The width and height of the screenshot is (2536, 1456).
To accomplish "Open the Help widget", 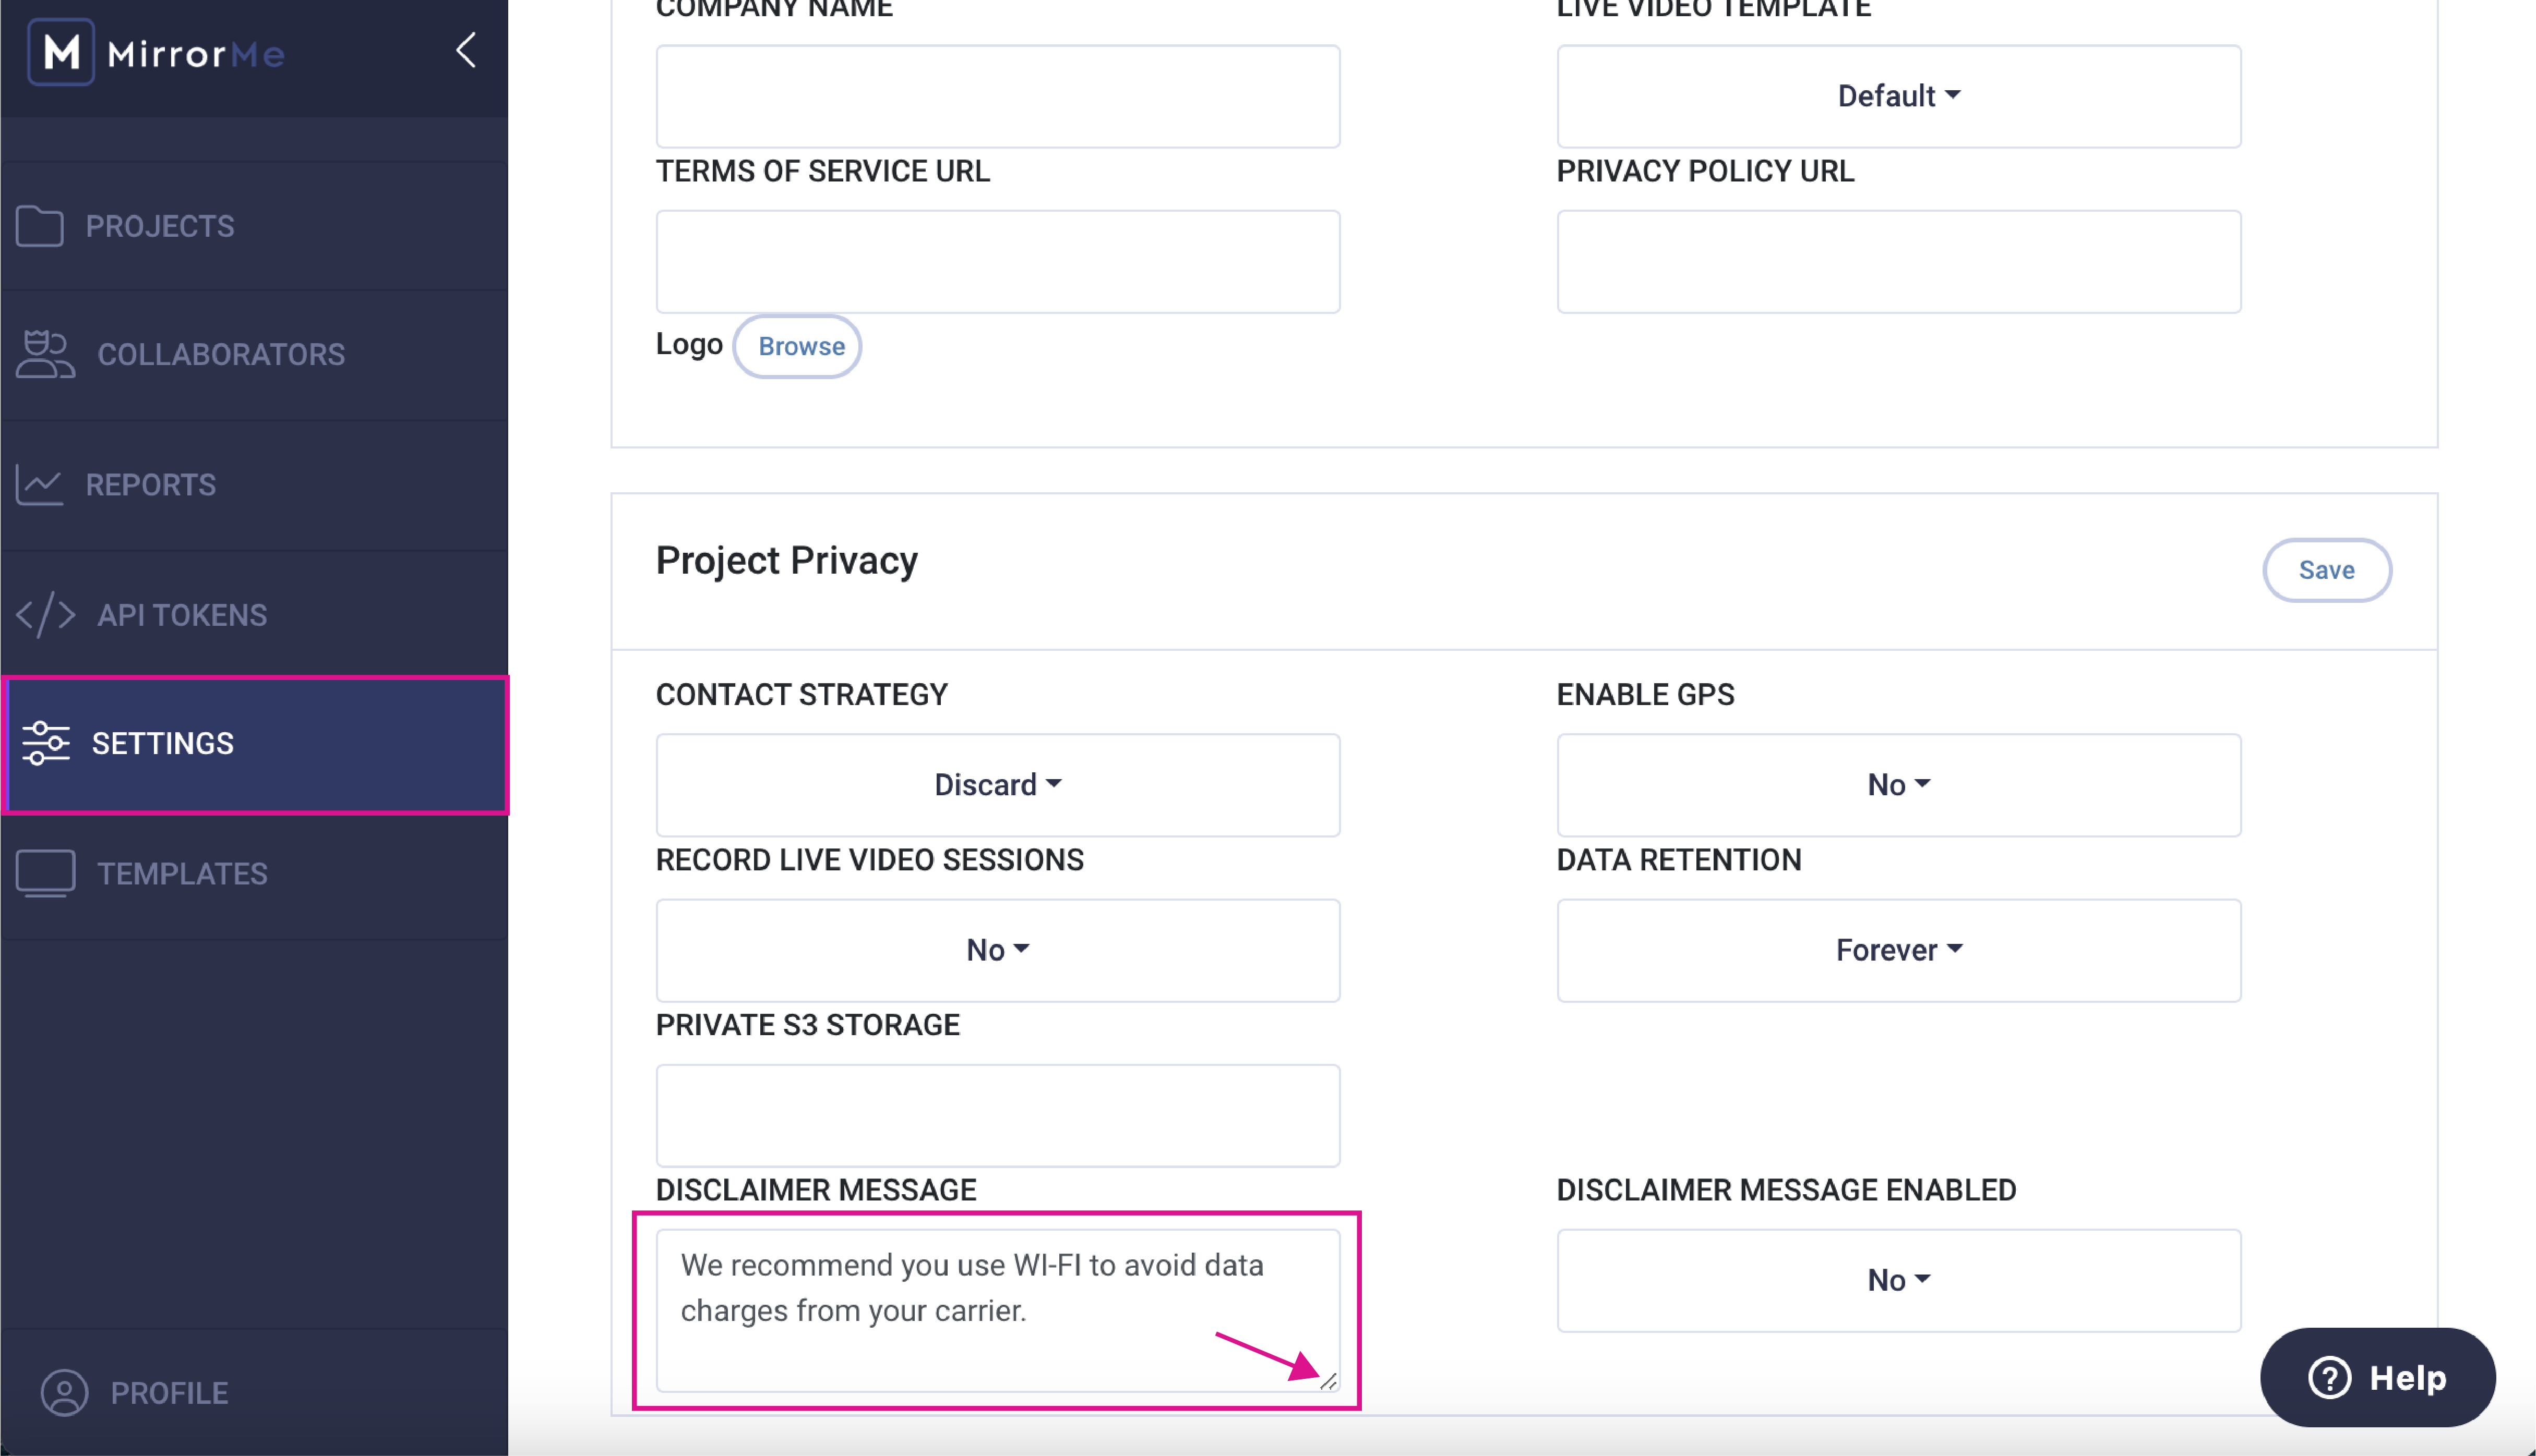I will coord(2378,1377).
